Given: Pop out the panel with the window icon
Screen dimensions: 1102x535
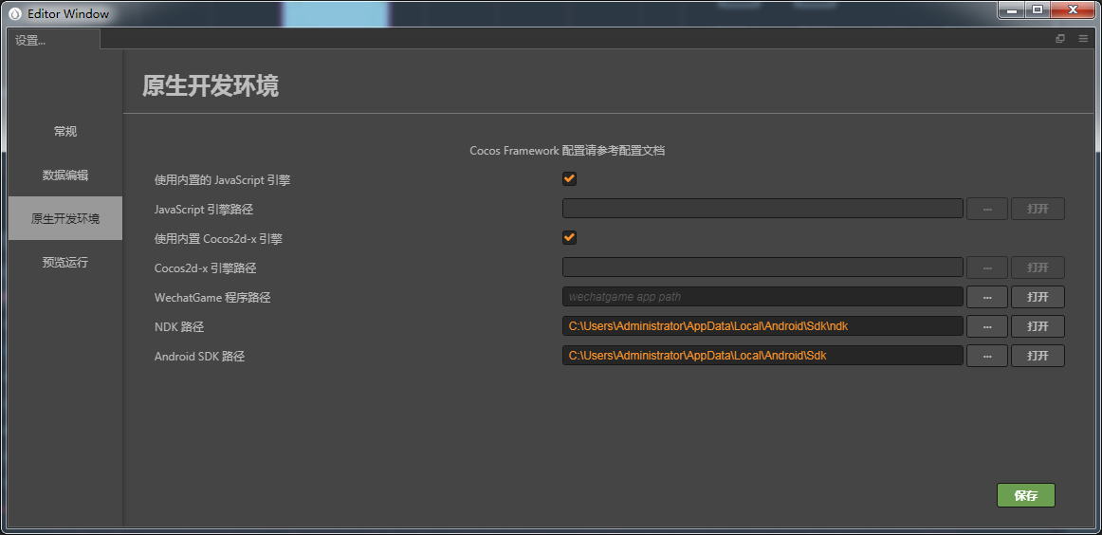Looking at the screenshot, I should coord(1060,40).
